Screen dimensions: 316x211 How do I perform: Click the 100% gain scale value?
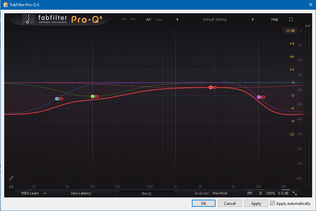(270, 193)
